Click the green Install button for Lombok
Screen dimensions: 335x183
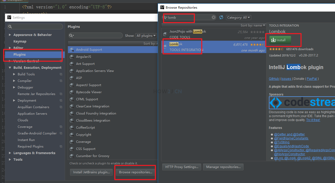[280, 40]
